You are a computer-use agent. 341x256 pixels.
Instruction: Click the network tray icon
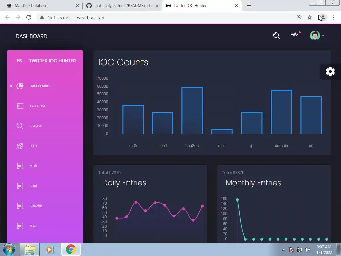coord(299,250)
